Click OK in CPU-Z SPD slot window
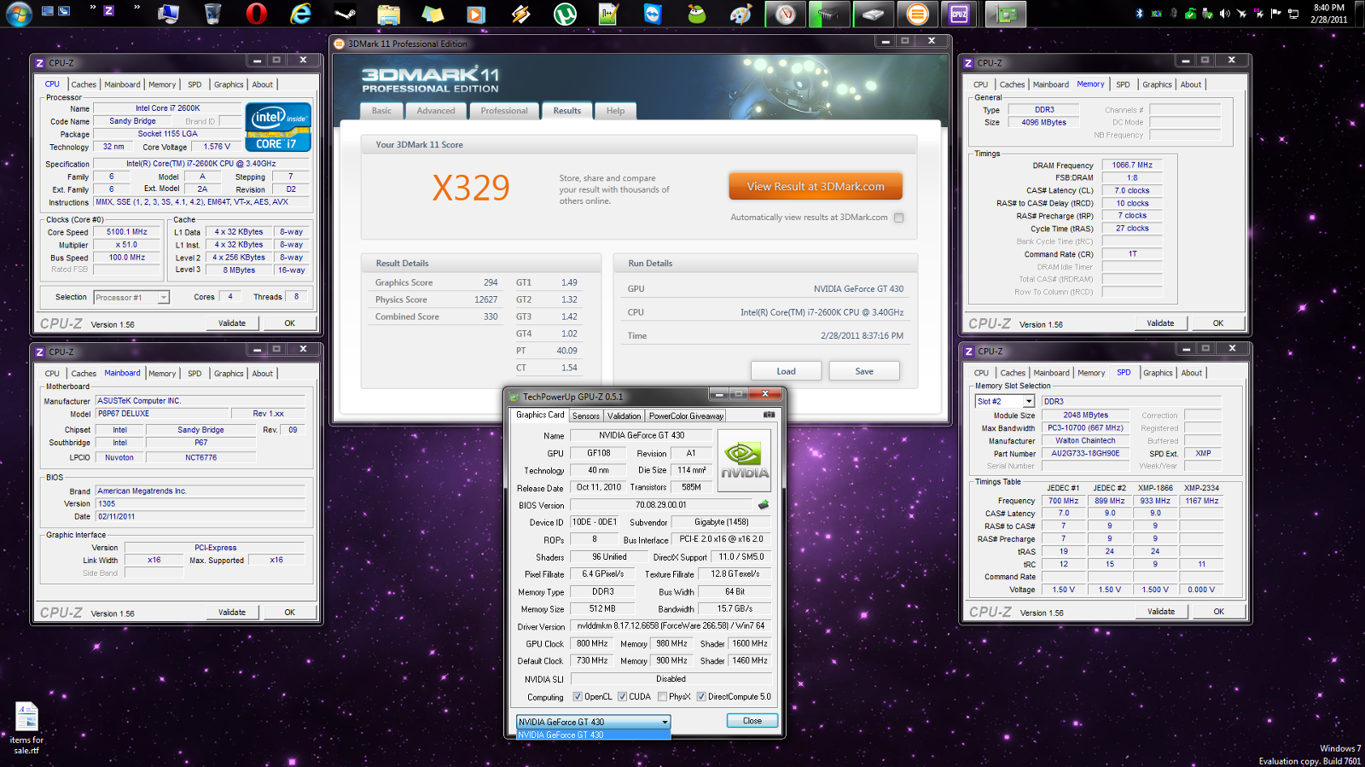The width and height of the screenshot is (1365, 767). 1218,612
